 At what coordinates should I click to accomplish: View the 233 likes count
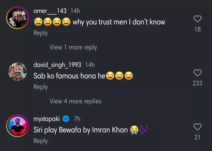tap(198, 83)
